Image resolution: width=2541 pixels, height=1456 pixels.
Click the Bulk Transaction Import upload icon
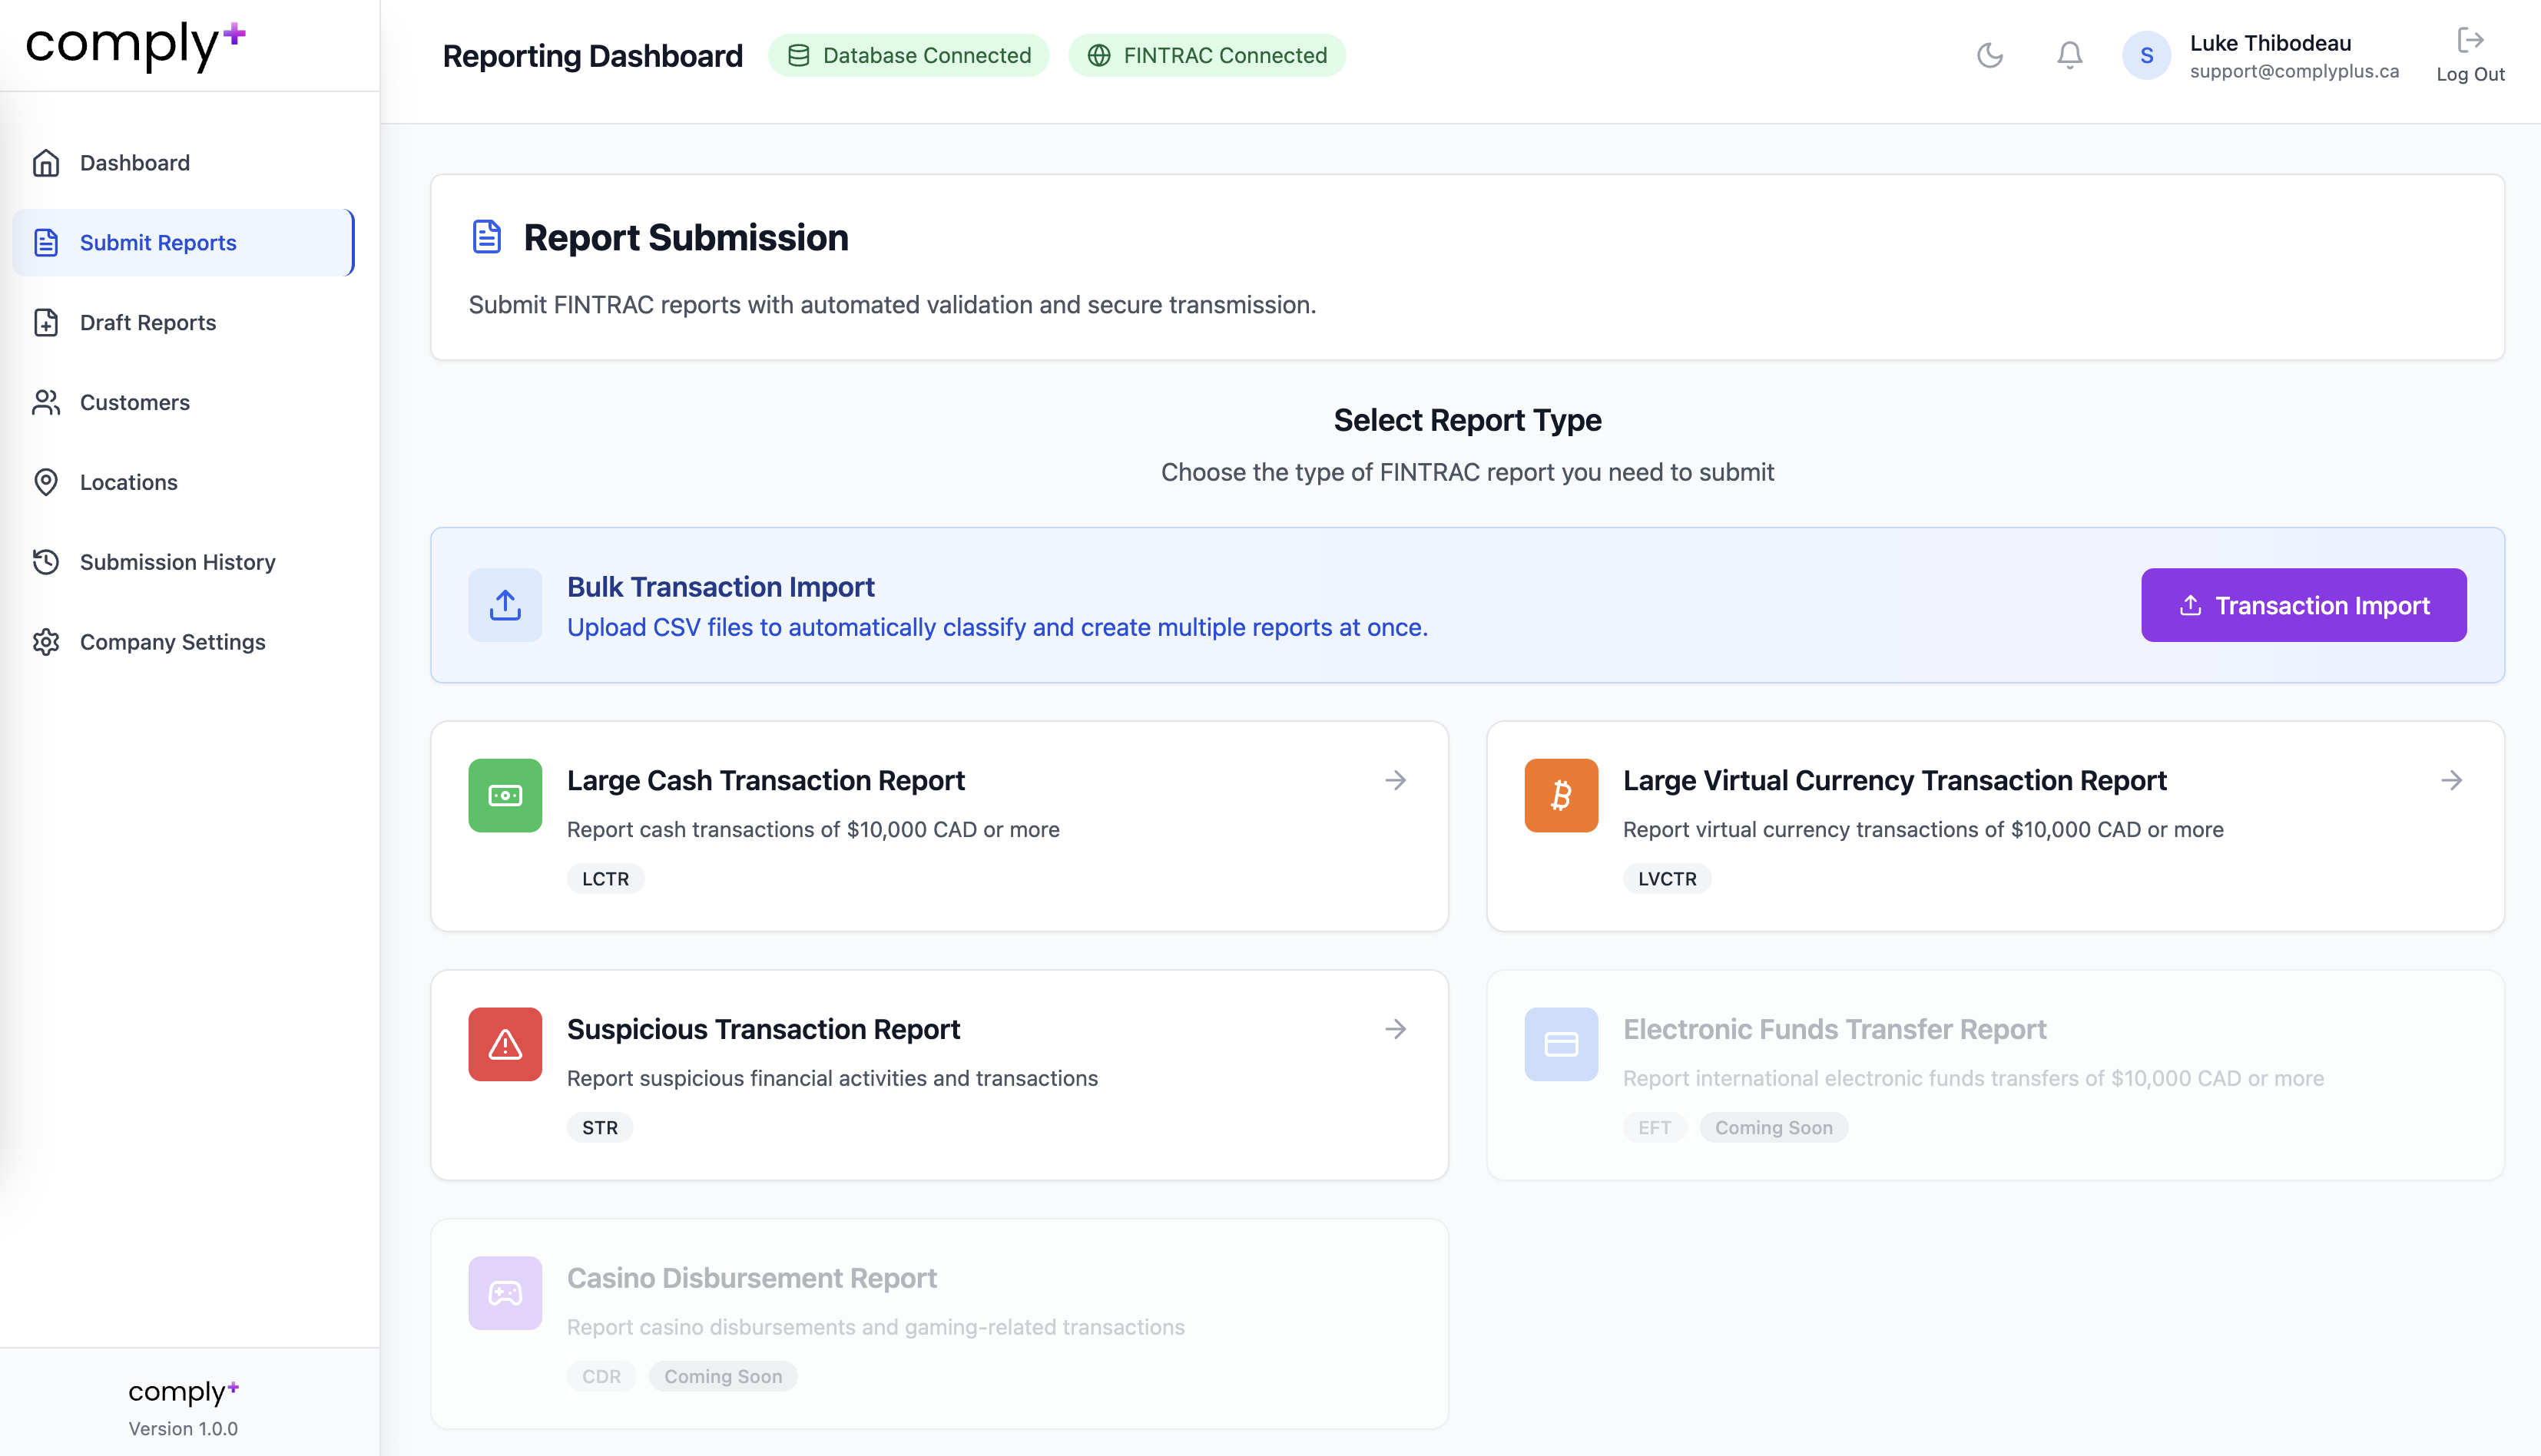tap(505, 604)
